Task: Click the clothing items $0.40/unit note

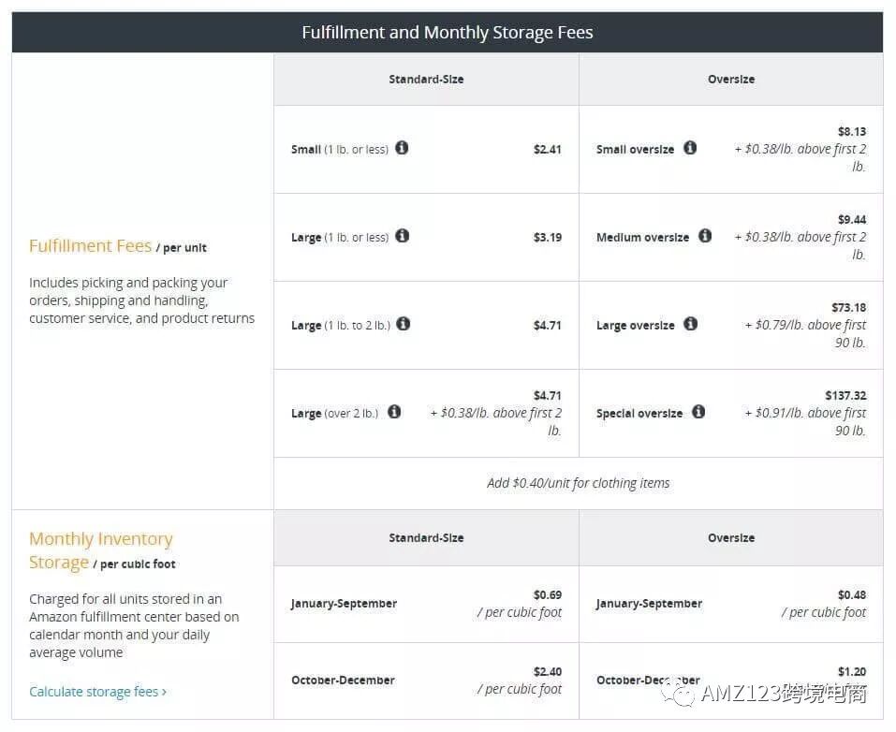Action: (579, 483)
